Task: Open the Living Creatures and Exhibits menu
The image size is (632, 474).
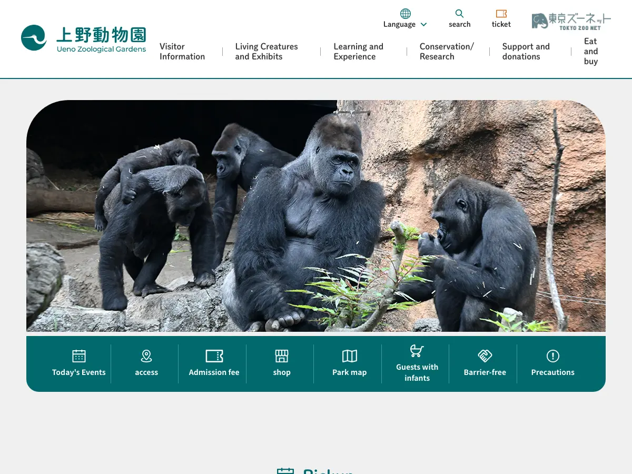Action: click(x=266, y=52)
